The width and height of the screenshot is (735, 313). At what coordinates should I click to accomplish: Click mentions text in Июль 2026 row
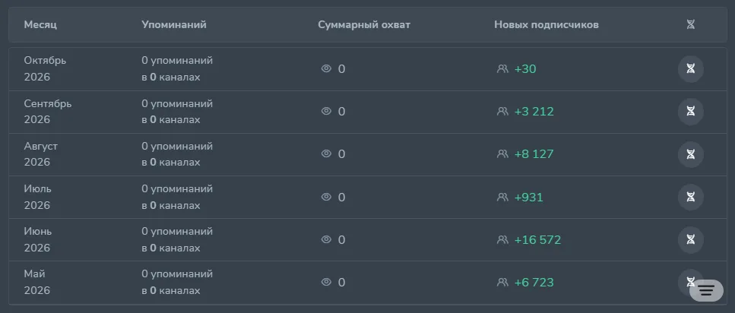[x=177, y=197]
